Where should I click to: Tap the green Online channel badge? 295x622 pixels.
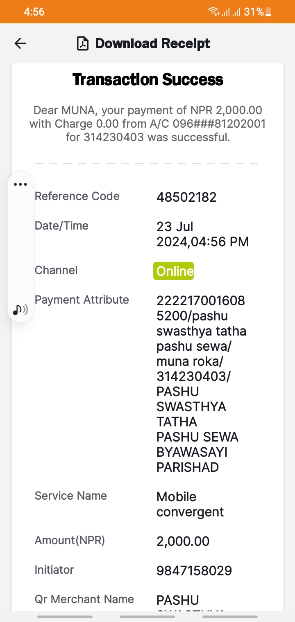(x=174, y=271)
